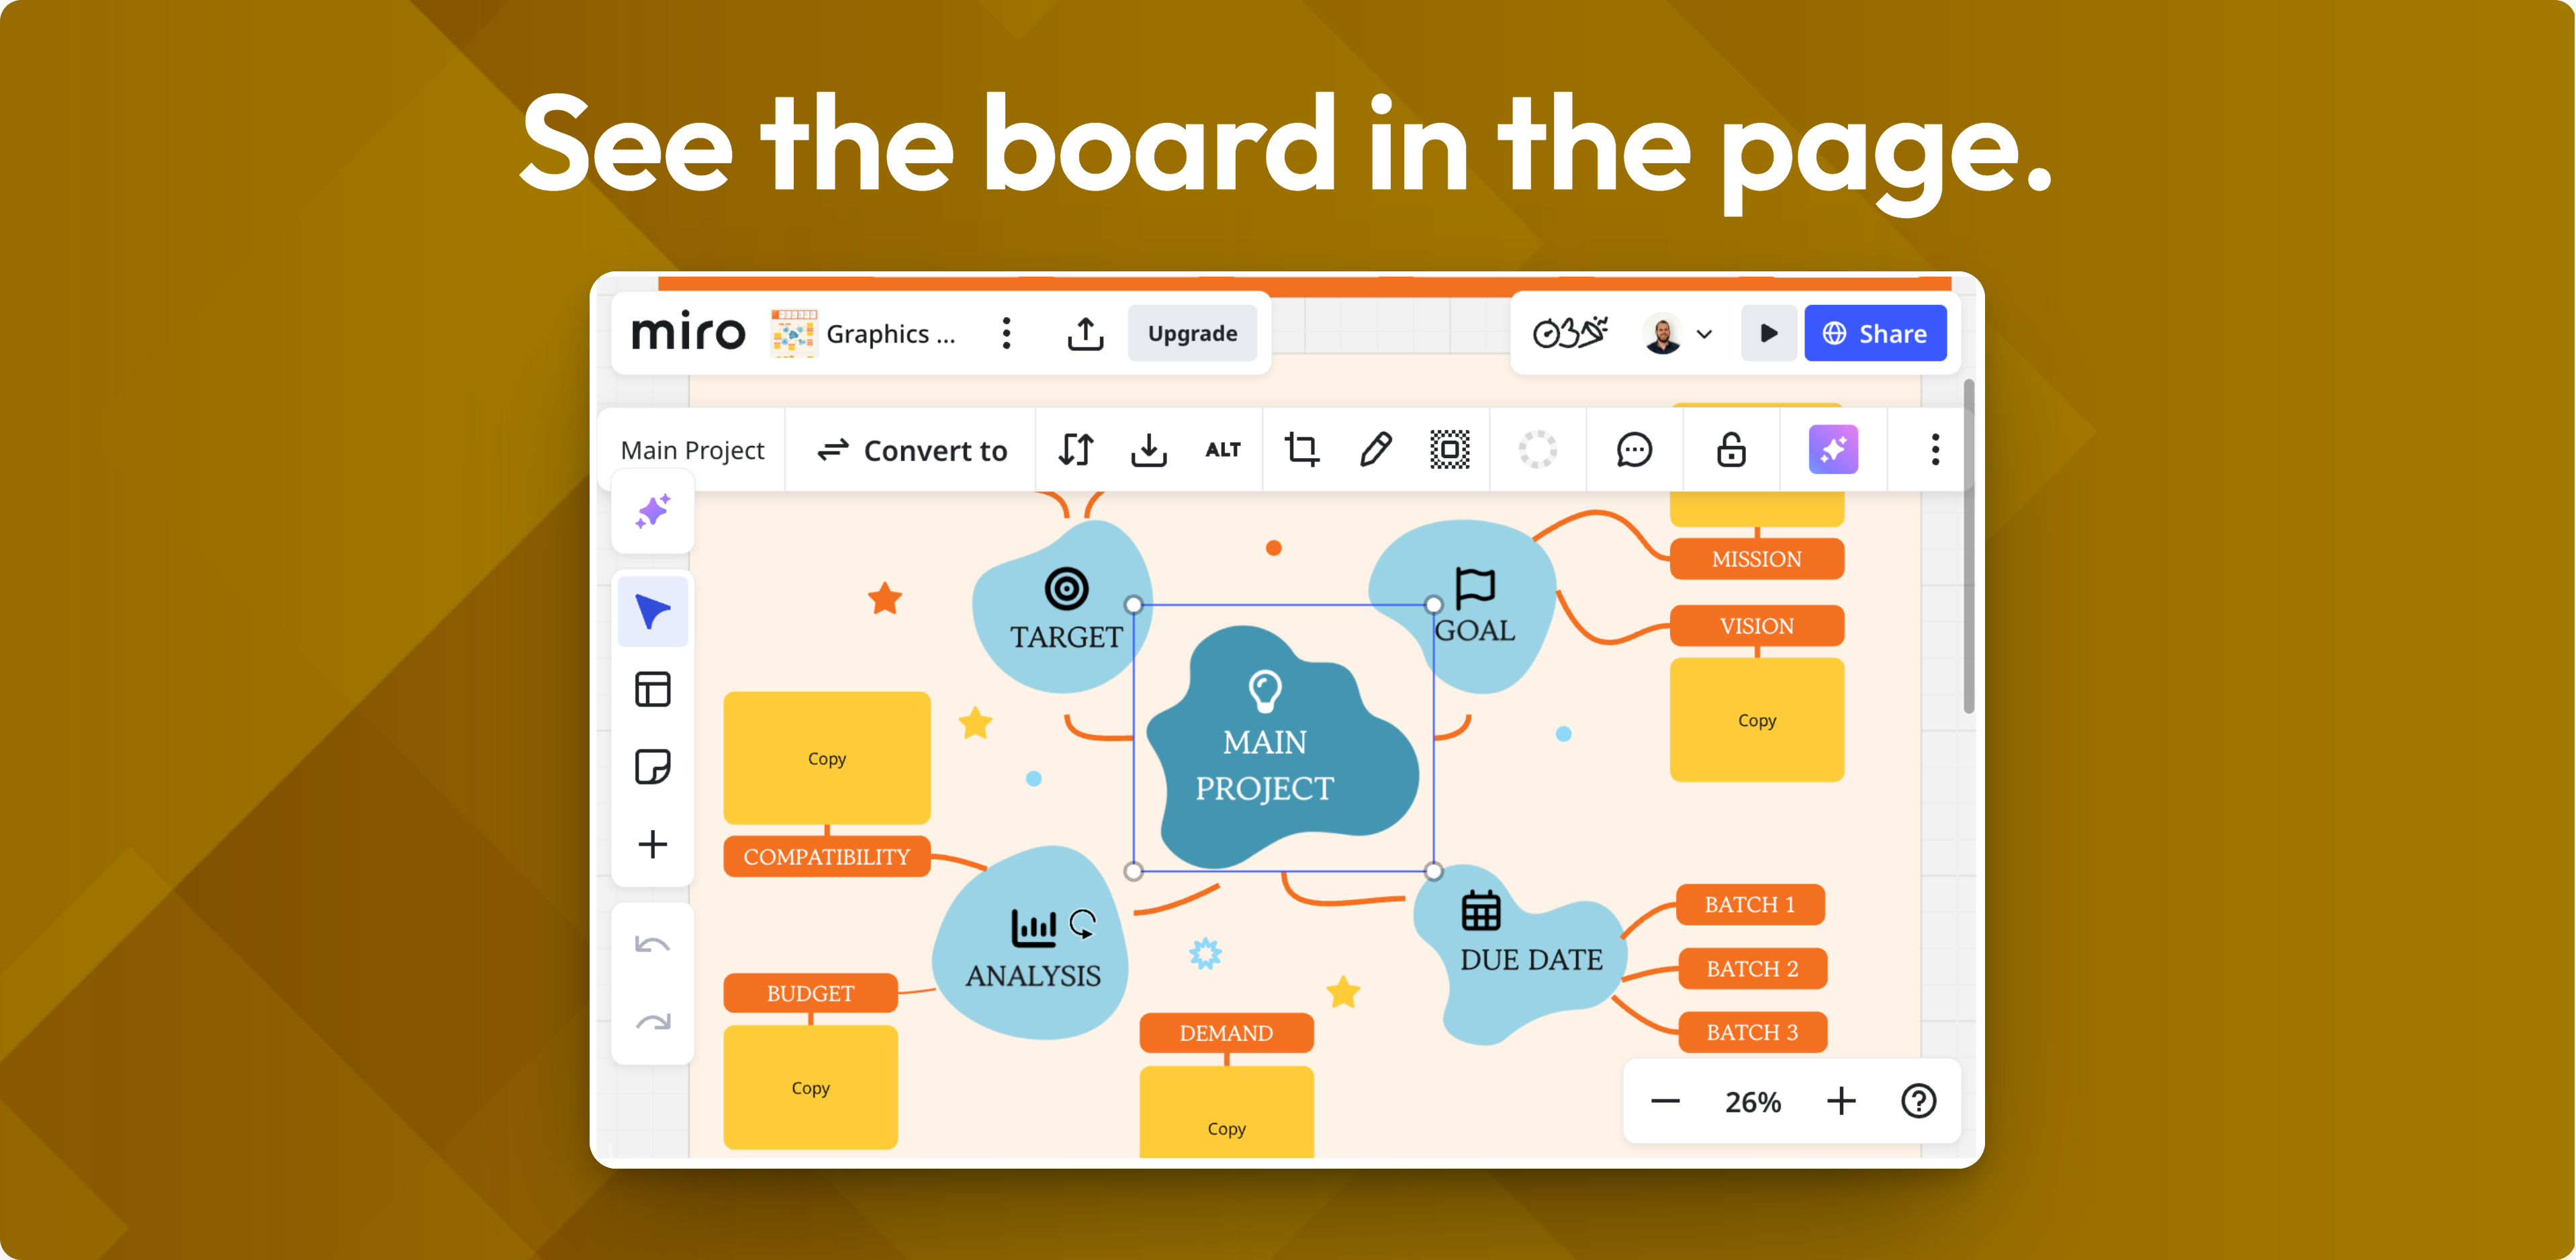Select the yellow Copy note below DEMAND
The height and width of the screenshot is (1260, 2576).
tap(1227, 1112)
